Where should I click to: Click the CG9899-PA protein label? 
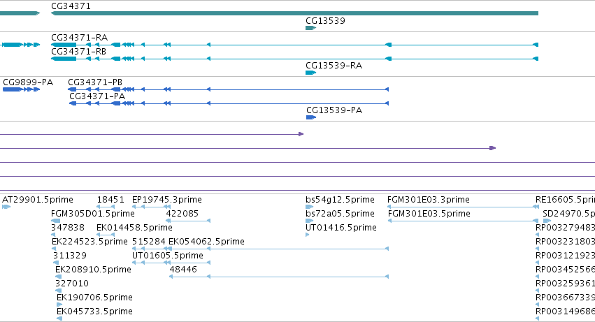(x=28, y=82)
